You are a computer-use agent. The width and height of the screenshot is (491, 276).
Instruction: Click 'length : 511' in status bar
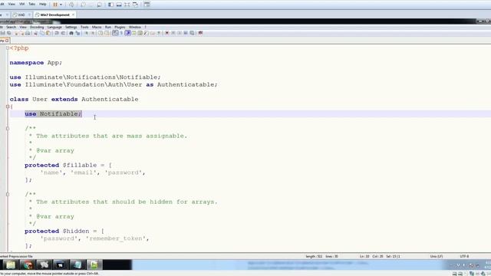point(314,256)
